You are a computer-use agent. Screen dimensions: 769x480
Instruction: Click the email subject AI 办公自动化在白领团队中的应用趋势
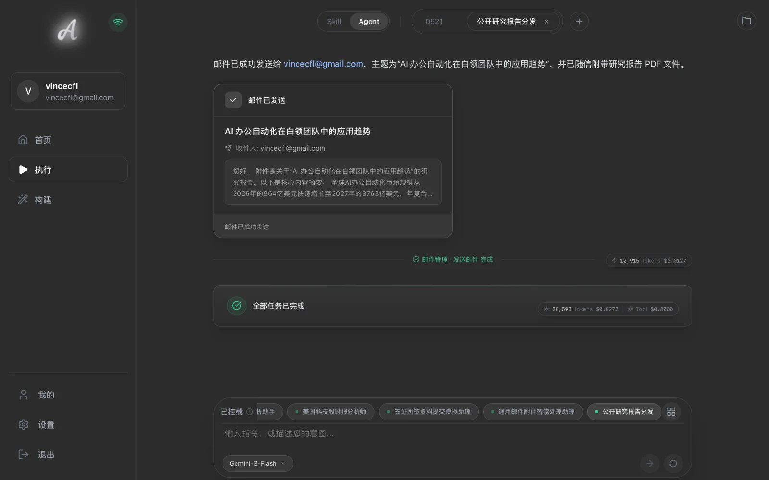point(298,131)
